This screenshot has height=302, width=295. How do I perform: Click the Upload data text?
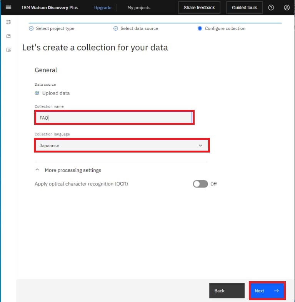click(x=56, y=93)
